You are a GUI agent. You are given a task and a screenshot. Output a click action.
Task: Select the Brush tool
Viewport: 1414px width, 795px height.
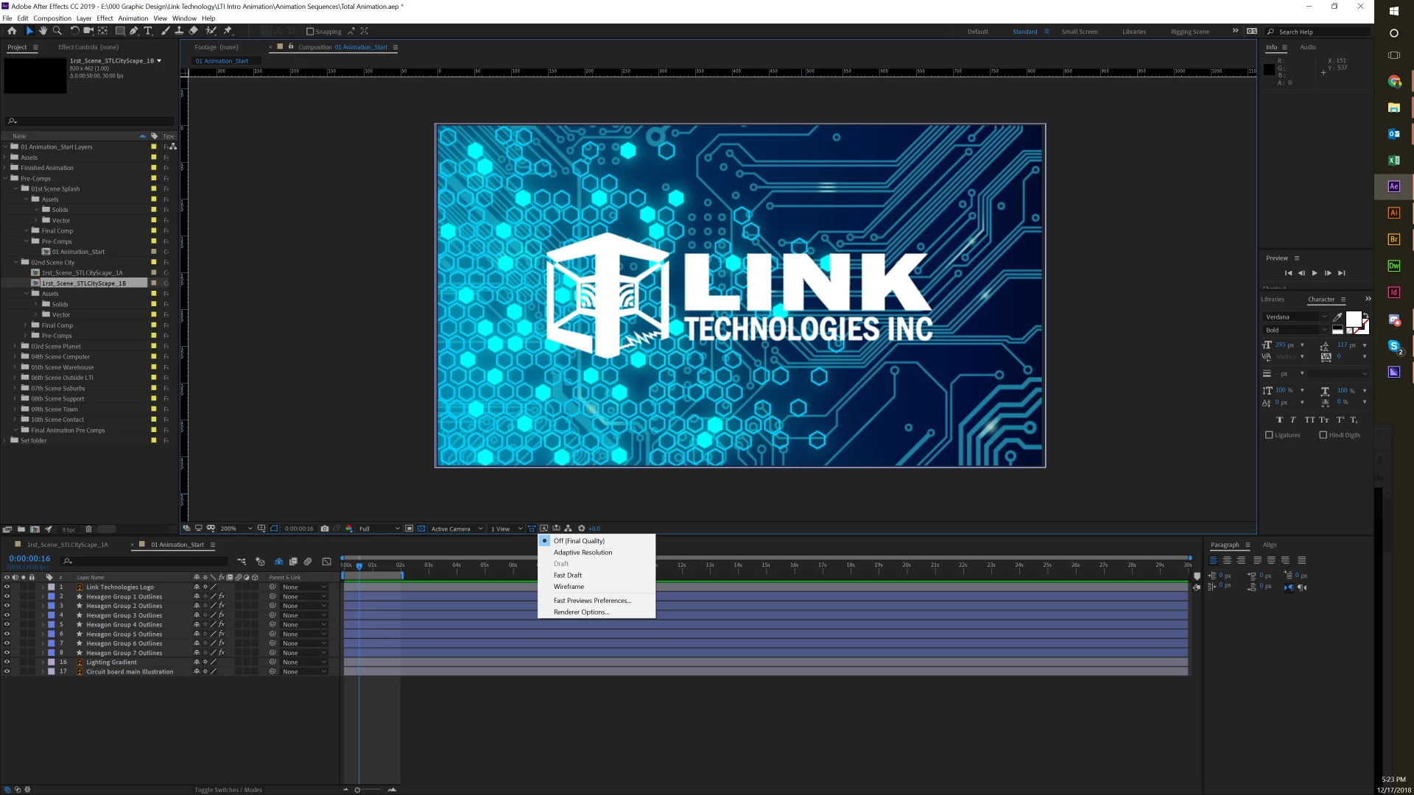tap(165, 31)
